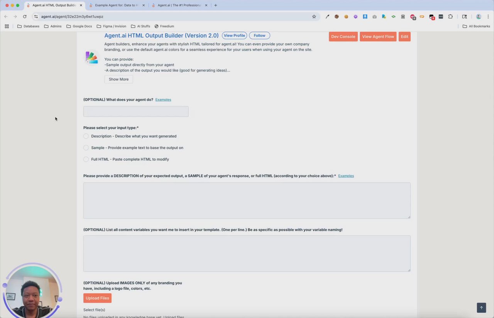Switch to Example Agent for Data tab
The image size is (494, 318).
click(x=117, y=5)
